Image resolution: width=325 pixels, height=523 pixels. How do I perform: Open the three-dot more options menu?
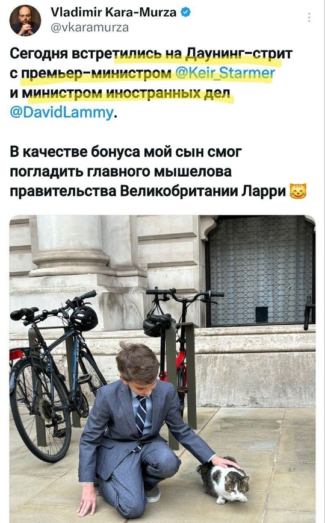coord(309,17)
